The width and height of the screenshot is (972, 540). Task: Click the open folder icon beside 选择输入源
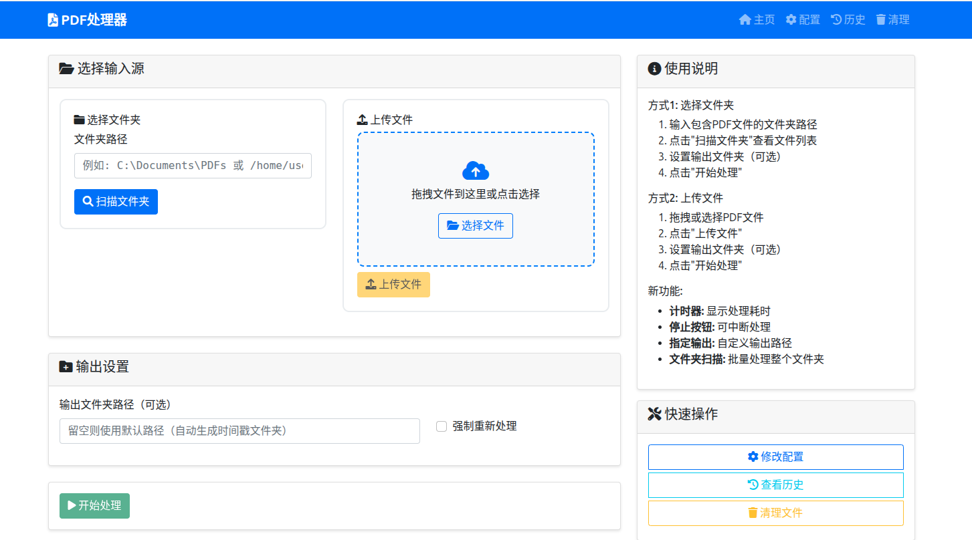pyautogui.click(x=66, y=68)
